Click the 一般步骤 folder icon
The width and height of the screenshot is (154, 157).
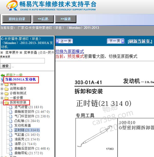point(6,98)
